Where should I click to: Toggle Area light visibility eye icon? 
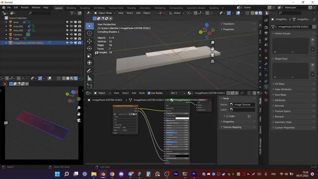point(71,22)
